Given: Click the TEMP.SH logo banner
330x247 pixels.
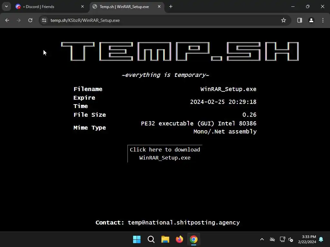Looking at the screenshot, I should point(180,51).
